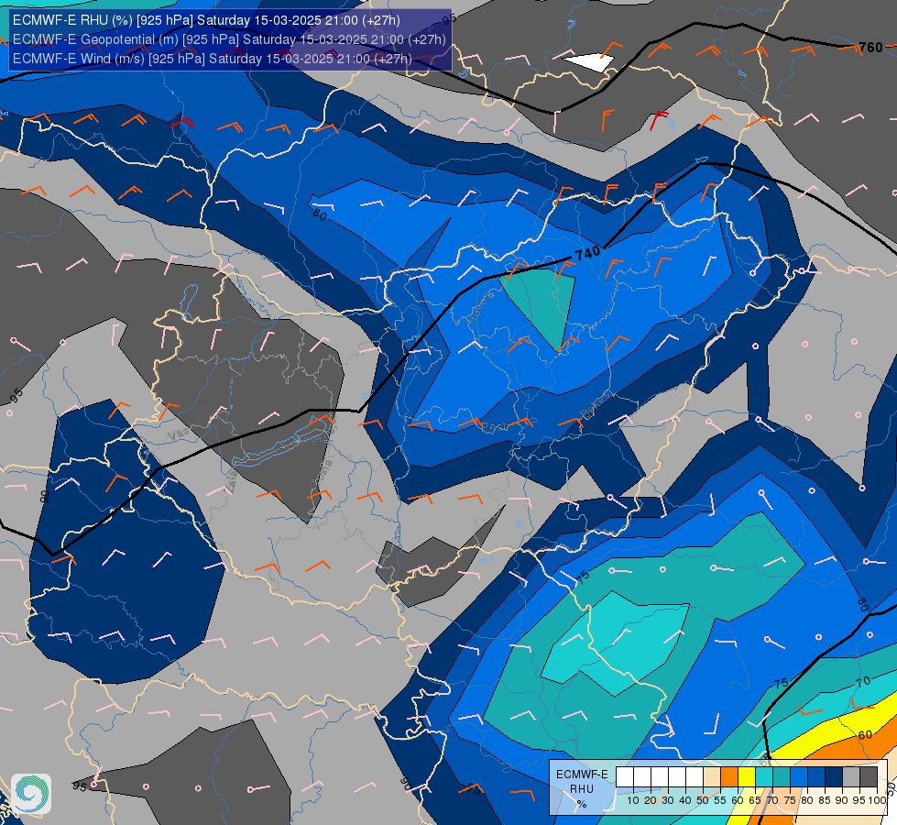Viewport: 897px width, 825px height.
Task: Click the 760 geopotential contour label
Action: point(870,48)
